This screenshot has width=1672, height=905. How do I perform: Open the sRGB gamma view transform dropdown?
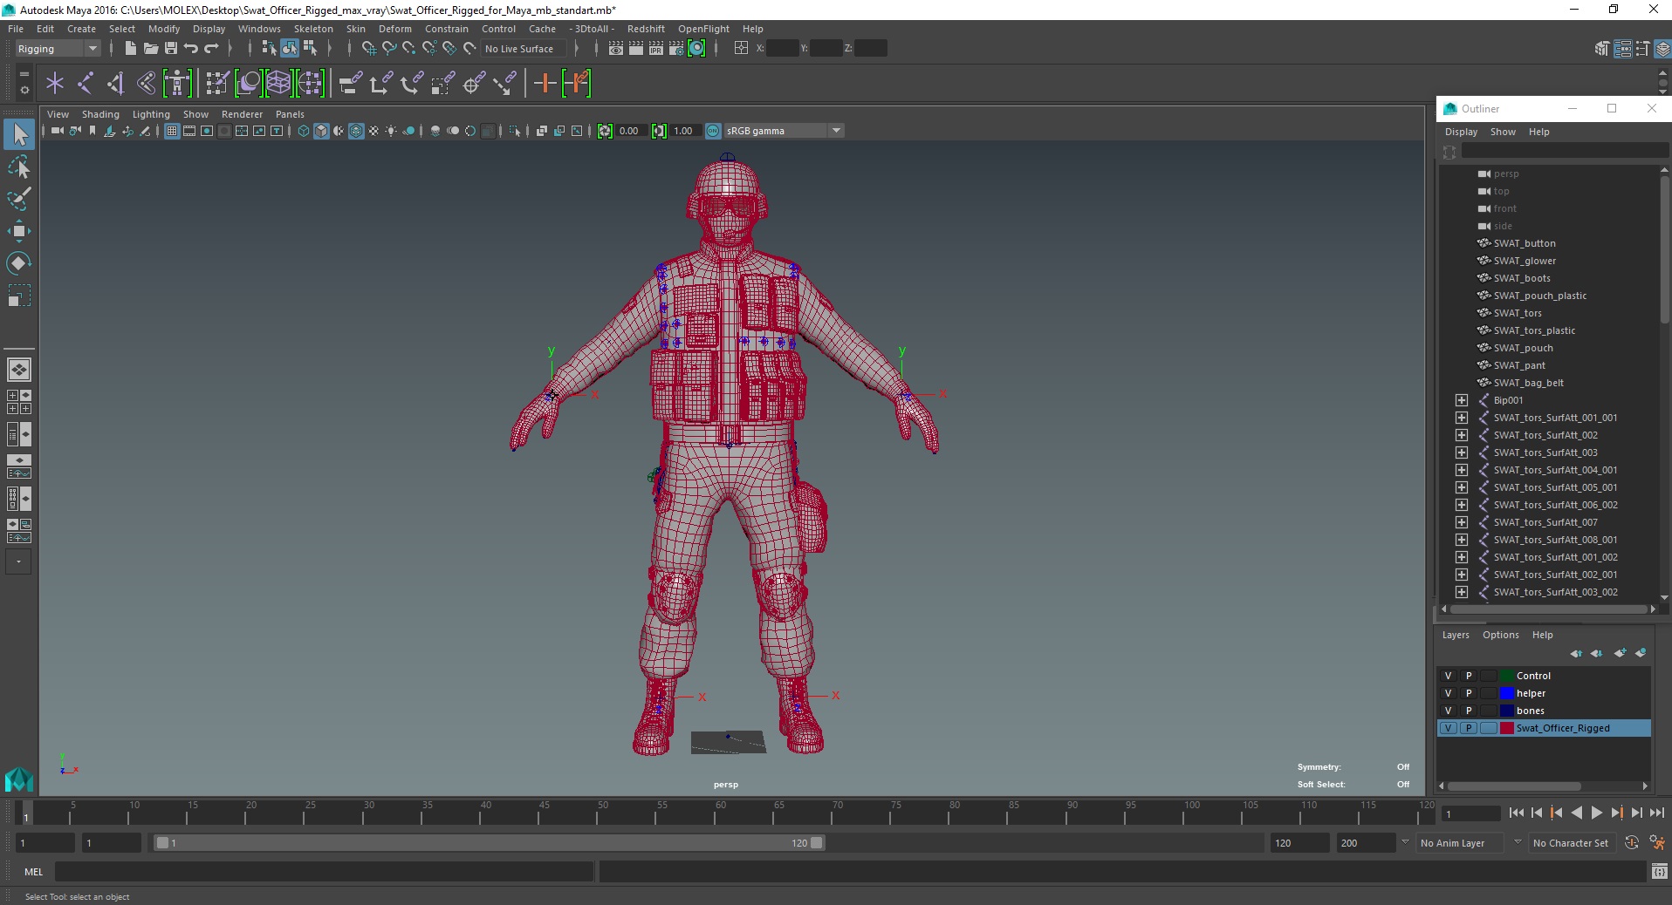(x=784, y=131)
